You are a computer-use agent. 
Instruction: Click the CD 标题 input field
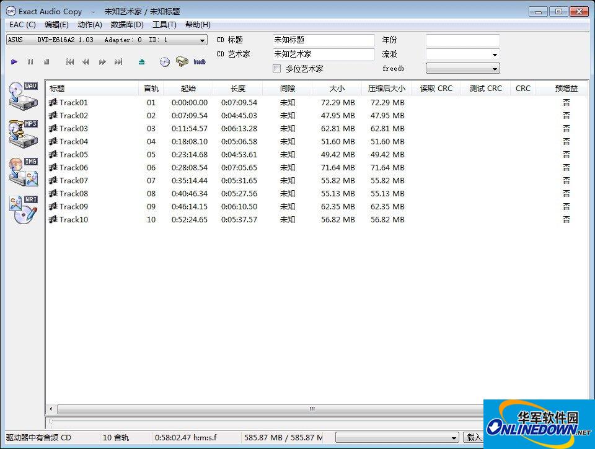(x=324, y=40)
